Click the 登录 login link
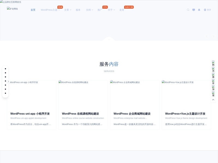 tap(207, 10)
